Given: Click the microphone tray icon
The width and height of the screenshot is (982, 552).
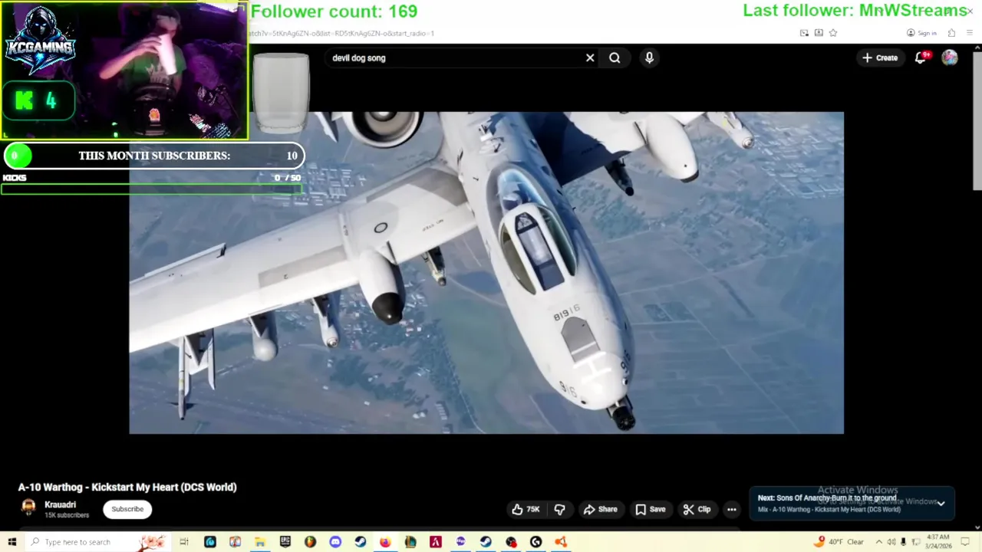Looking at the screenshot, I should 903,542.
